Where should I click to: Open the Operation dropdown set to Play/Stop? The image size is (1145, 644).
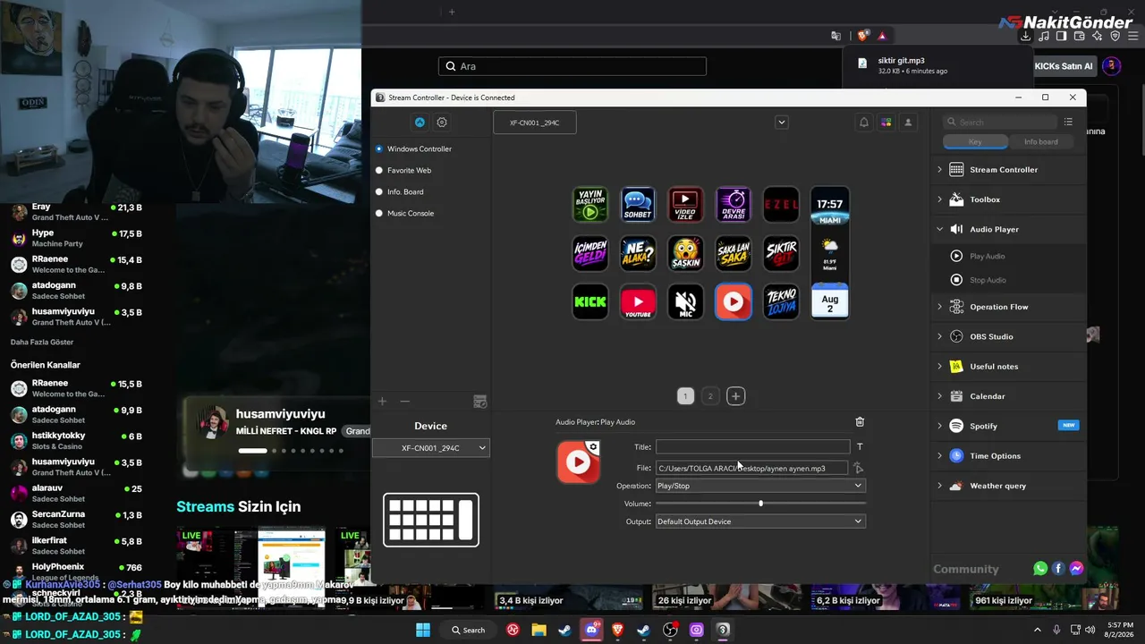(760, 486)
